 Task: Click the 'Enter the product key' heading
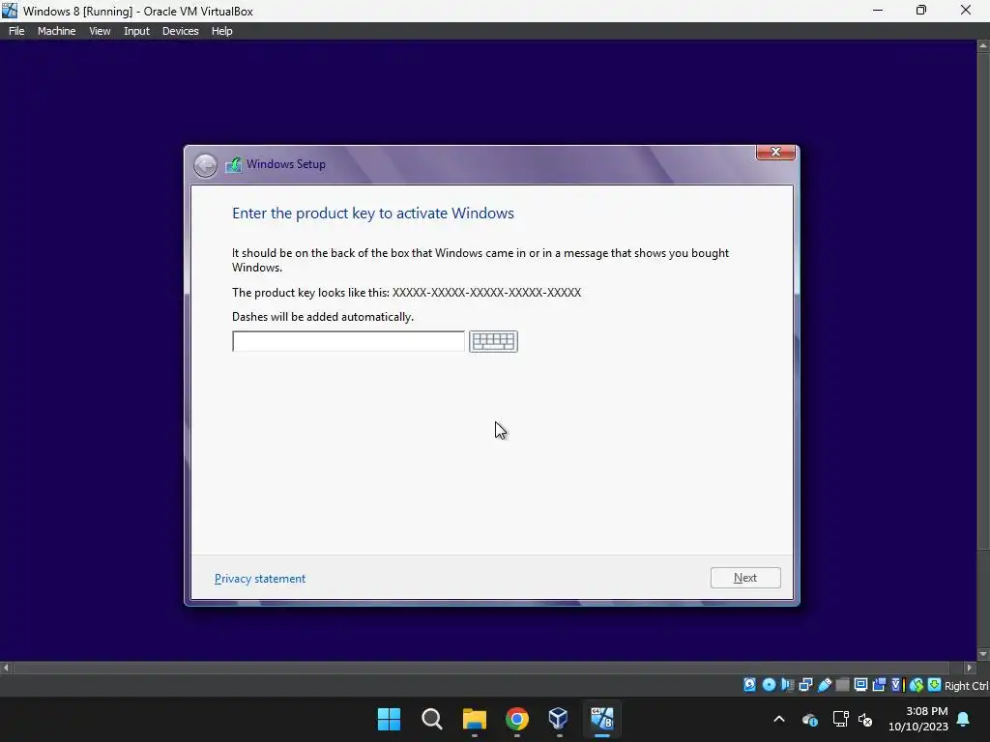[x=372, y=214]
